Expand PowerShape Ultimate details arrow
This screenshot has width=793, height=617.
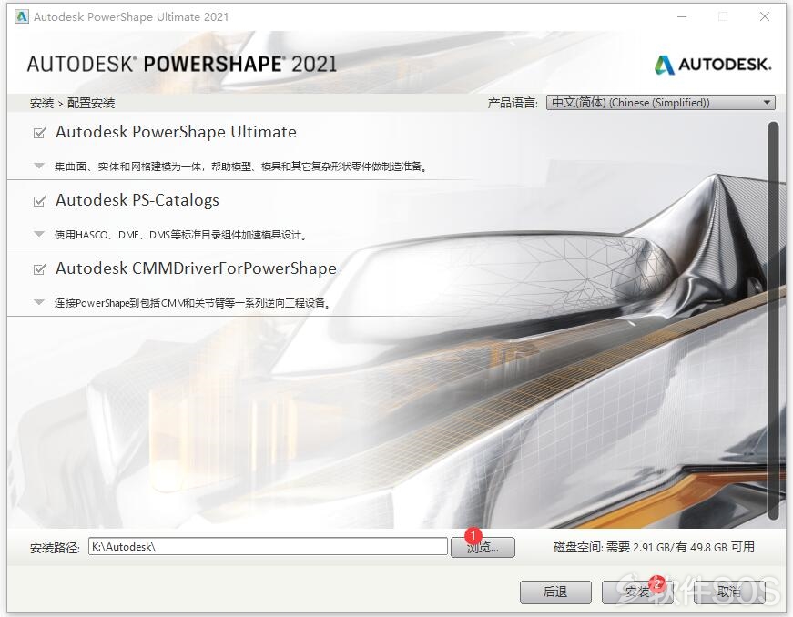click(39, 166)
